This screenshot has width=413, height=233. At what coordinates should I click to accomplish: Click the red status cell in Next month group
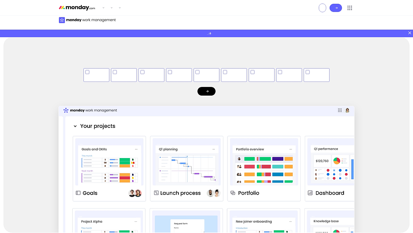point(125,178)
